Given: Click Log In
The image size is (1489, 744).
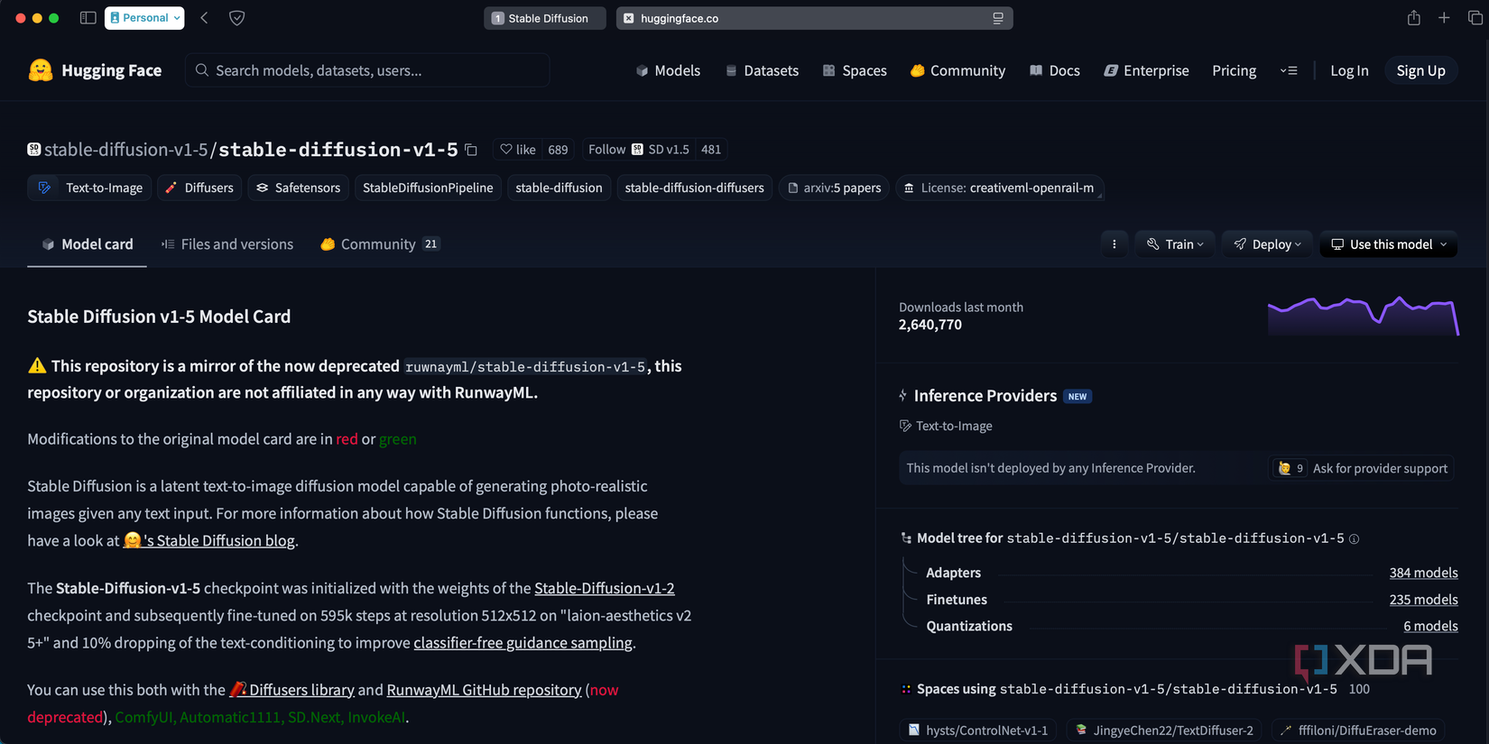Looking at the screenshot, I should [x=1349, y=70].
